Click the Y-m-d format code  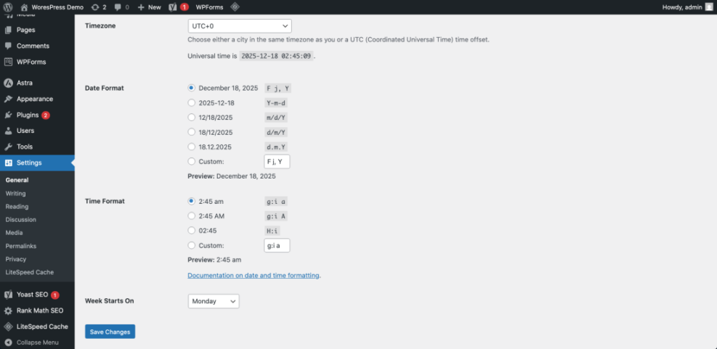point(276,103)
